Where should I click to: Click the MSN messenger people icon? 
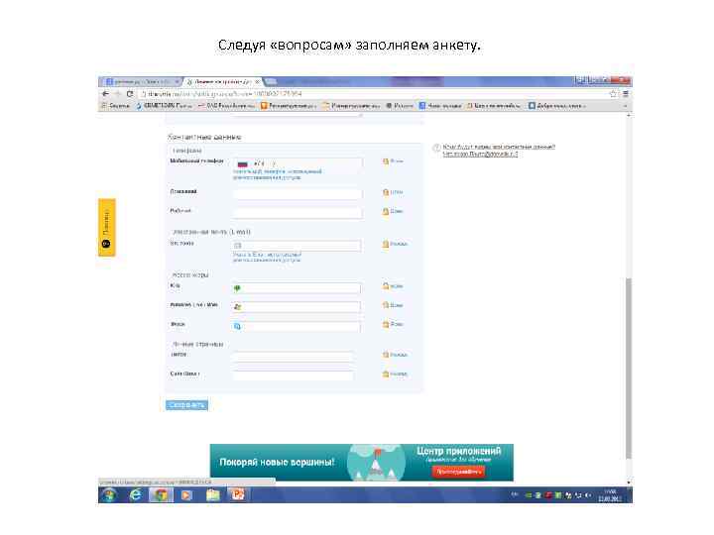tap(237, 307)
